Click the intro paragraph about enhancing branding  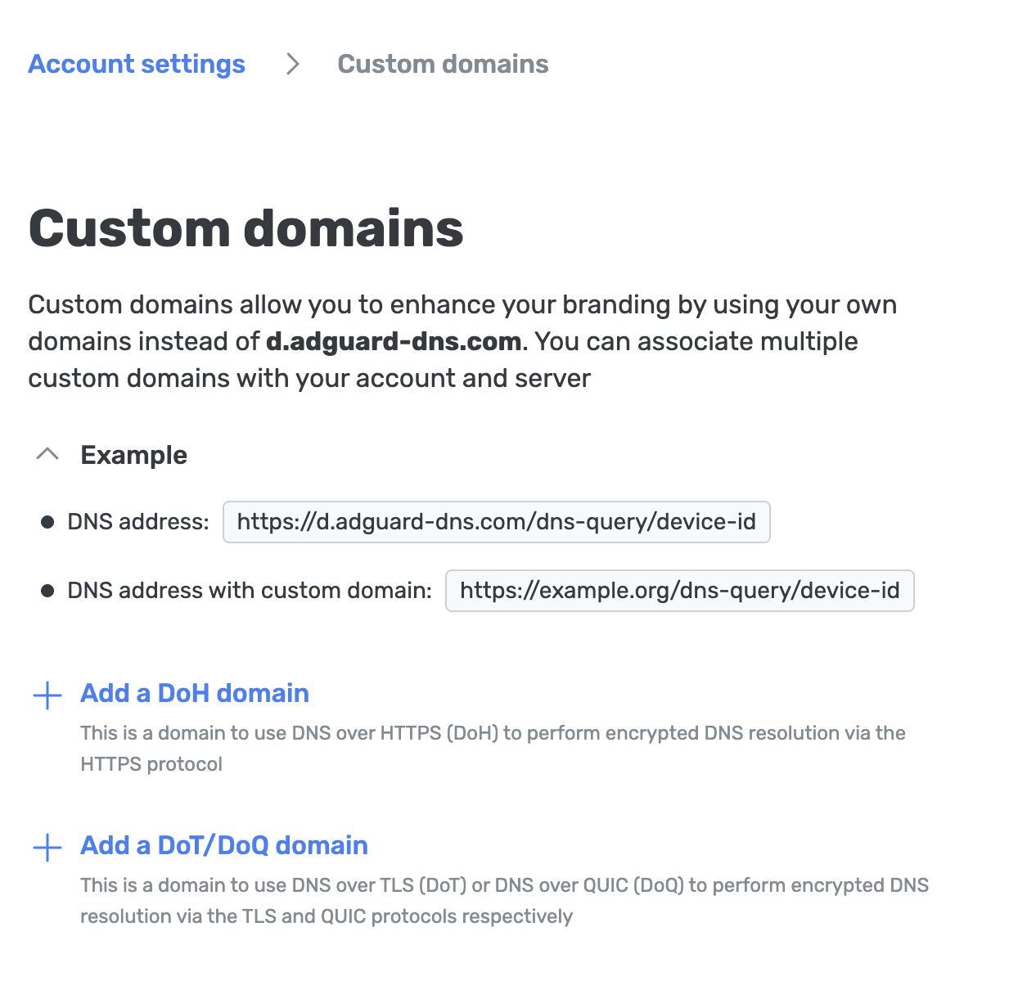pos(462,304)
